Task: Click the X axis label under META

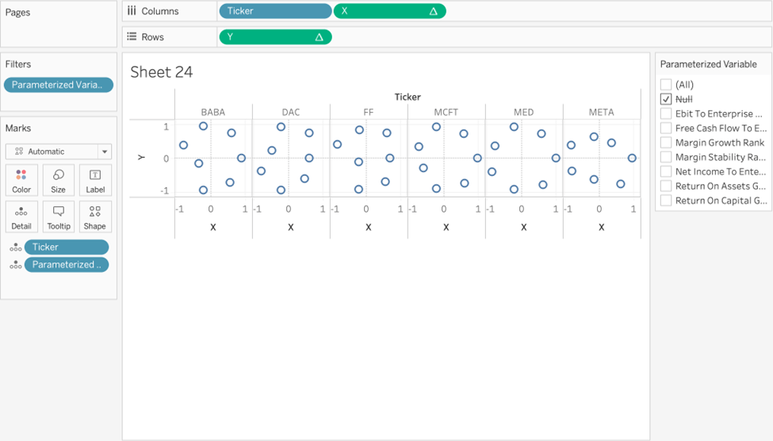Action: [602, 228]
